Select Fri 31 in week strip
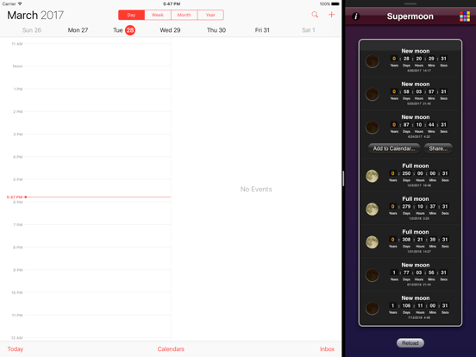 pos(262,30)
